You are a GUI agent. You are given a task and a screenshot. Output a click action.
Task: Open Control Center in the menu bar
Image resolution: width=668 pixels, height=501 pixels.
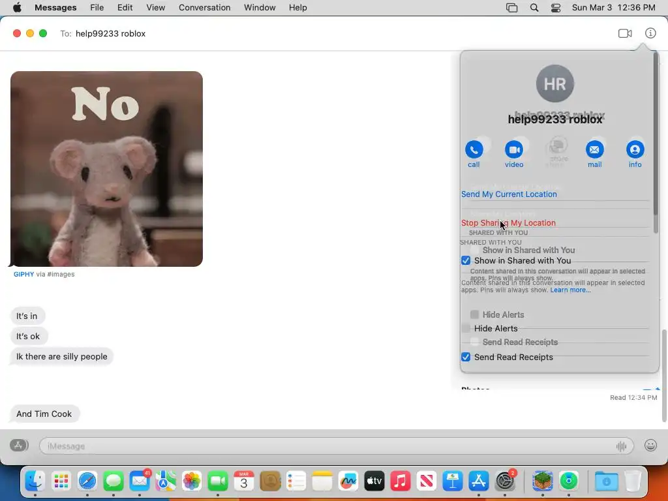[x=556, y=8]
